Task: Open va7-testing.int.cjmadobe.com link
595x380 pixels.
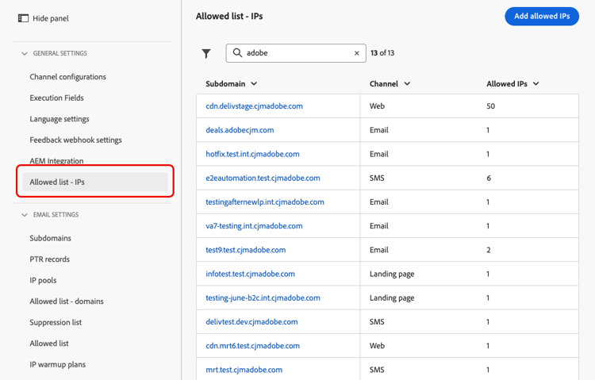Action: 254,226
